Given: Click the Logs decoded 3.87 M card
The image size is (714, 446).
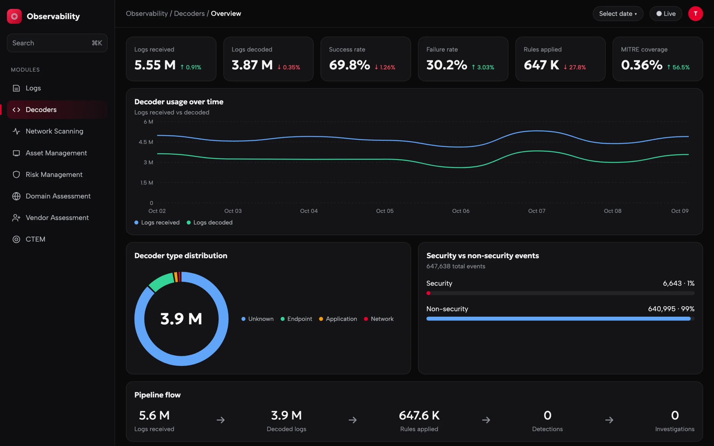Looking at the screenshot, I should [x=268, y=59].
